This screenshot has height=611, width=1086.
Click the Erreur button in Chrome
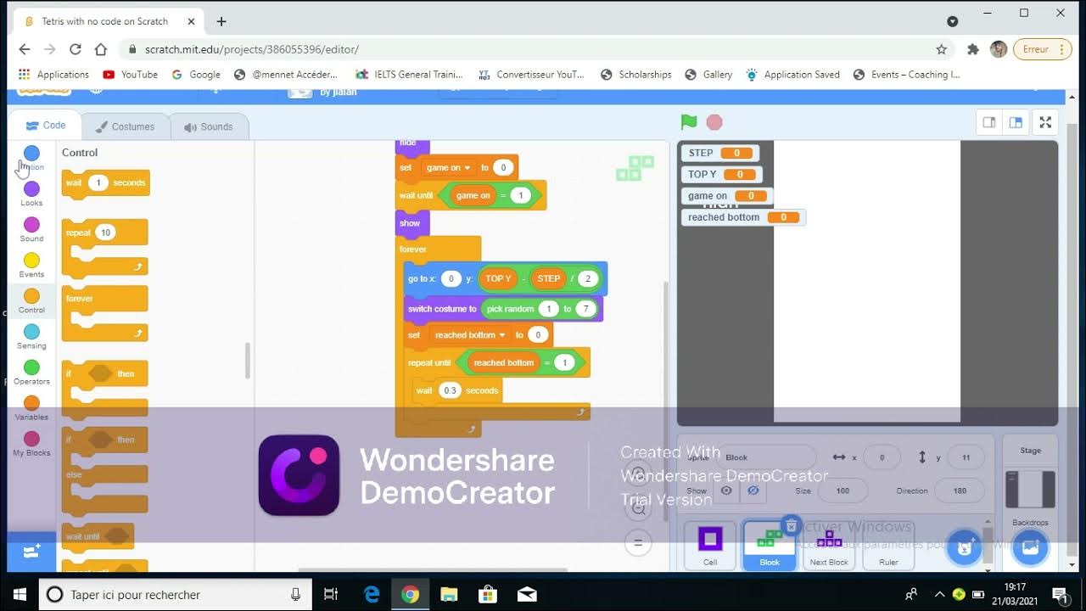[1043, 49]
